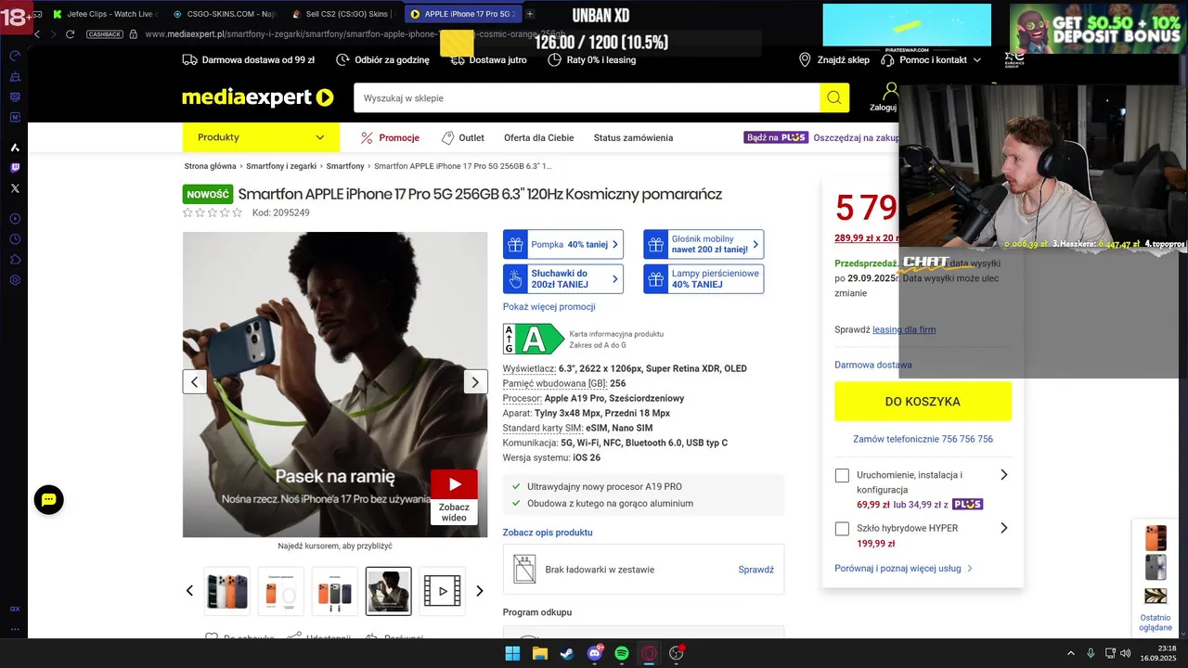
Task: Show next product image with right arrow
Action: coord(475,381)
